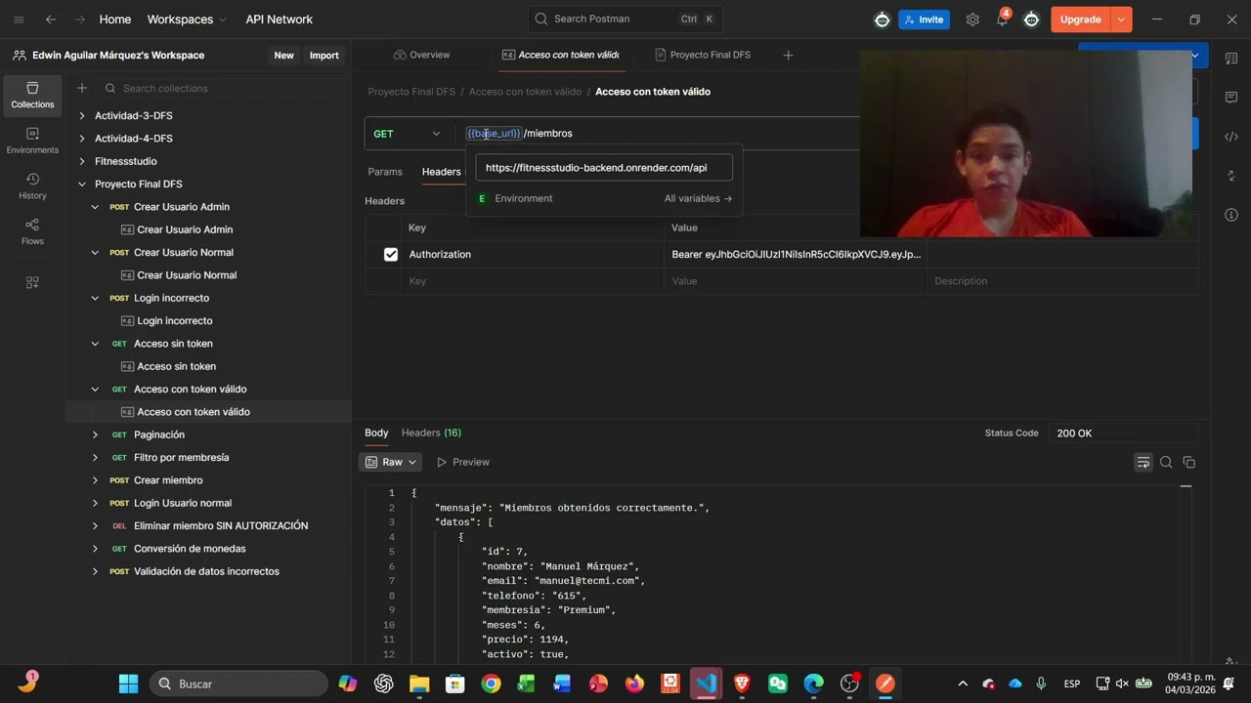Click the robot avatar beside the Upgrade button
The image size is (1251, 703).
pos(1031,20)
